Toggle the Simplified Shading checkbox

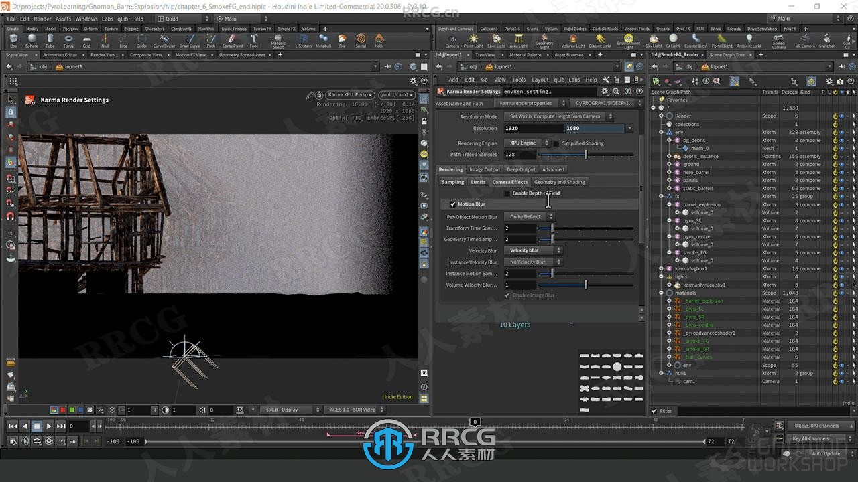(x=556, y=143)
